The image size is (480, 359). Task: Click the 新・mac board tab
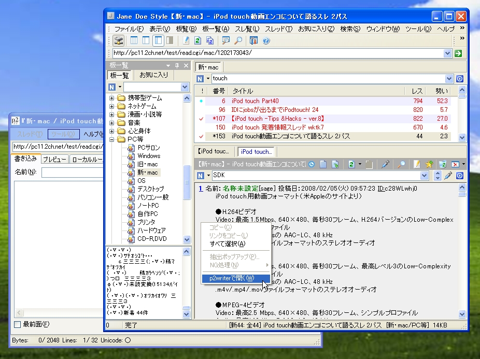[x=208, y=67]
